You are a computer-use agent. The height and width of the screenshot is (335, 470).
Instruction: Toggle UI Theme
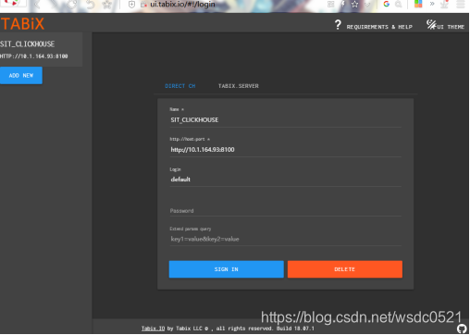click(x=451, y=27)
